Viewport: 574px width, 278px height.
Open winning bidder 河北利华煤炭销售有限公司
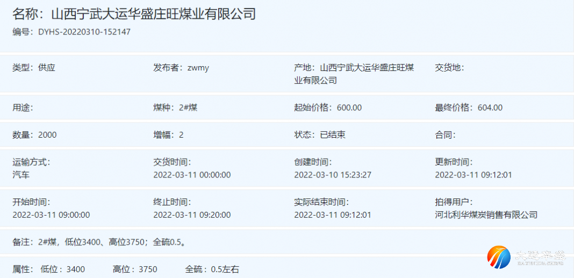click(486, 215)
